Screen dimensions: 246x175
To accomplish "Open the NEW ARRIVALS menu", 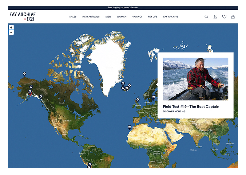I will 91,17.
